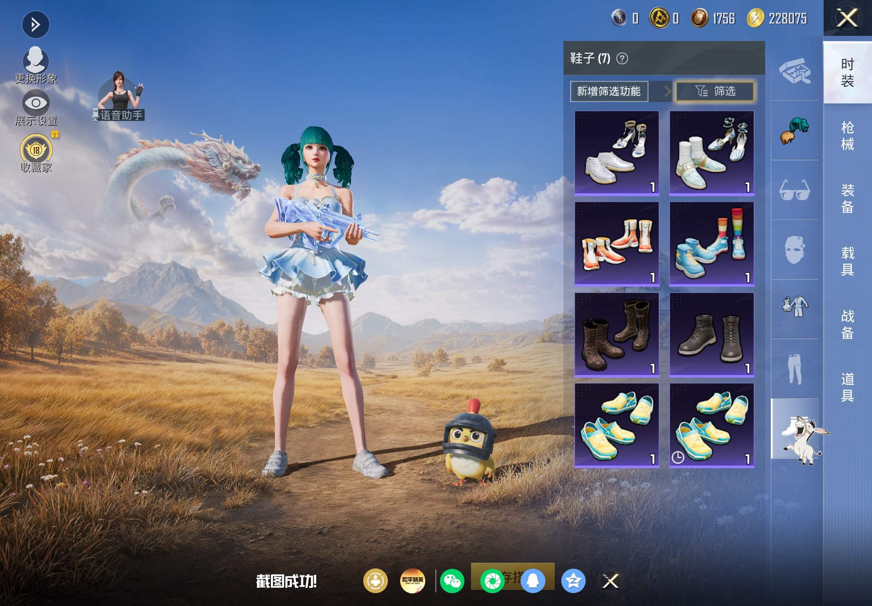This screenshot has width=872, height=606.
Task: Open the outfit box sets category
Action: pos(794,71)
